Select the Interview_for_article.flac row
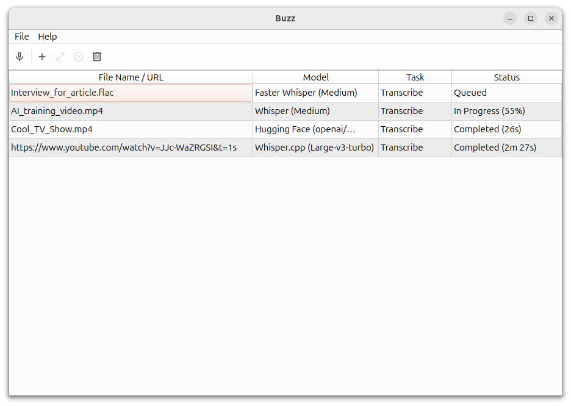This screenshot has height=406, width=571. click(62, 93)
